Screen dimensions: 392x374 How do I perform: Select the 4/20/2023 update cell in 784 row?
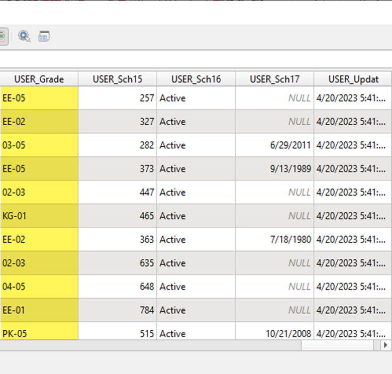click(x=353, y=310)
